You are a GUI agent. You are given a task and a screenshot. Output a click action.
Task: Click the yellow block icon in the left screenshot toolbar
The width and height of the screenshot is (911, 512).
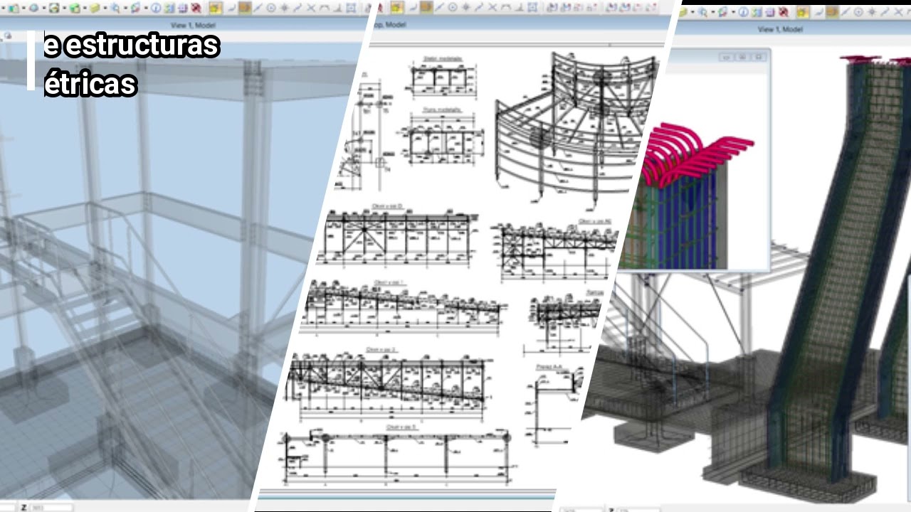(94, 8)
